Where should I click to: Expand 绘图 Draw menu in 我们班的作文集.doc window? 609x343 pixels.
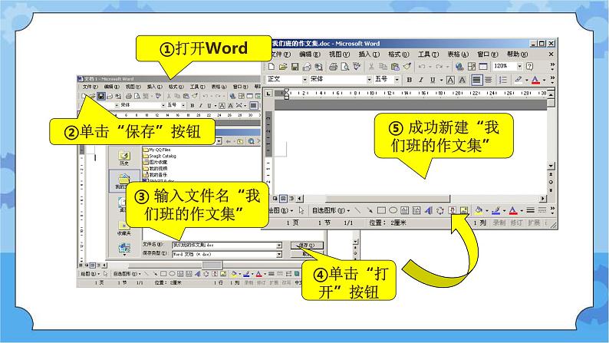click(281, 210)
